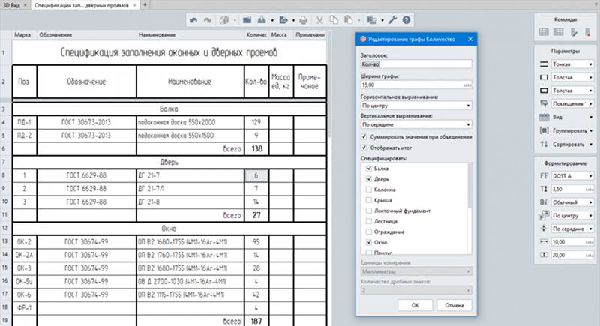Click the Вид table icon in Параметры
This screenshot has width=600, height=326.
(544, 117)
